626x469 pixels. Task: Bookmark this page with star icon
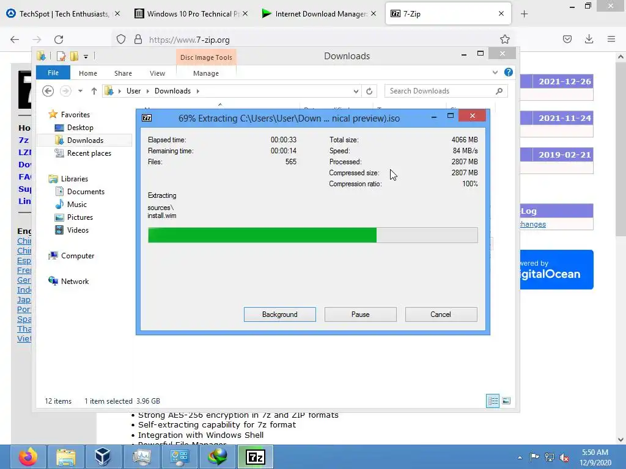click(x=504, y=39)
